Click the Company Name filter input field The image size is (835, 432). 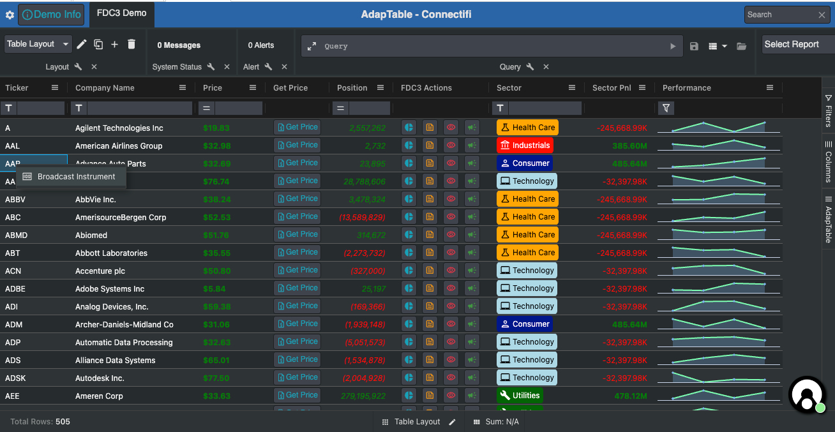point(140,108)
